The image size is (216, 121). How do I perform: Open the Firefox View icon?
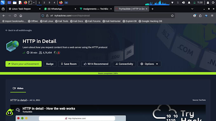[3, 9]
